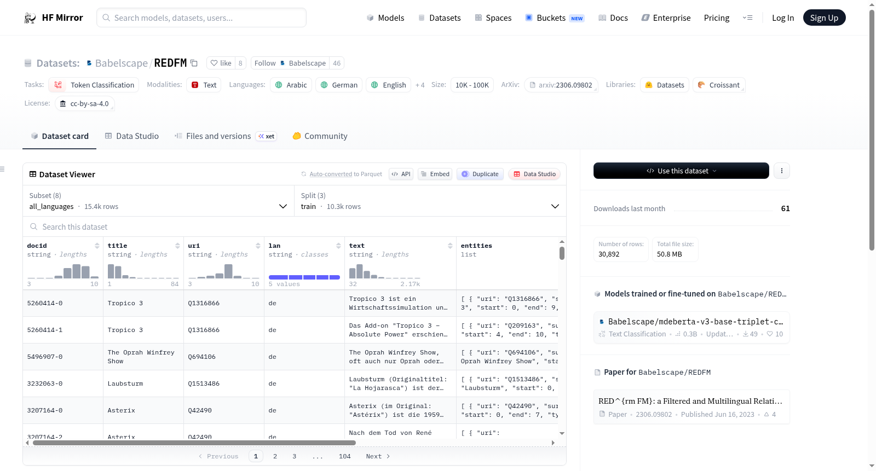Copy dataset name with the copy icon
876x471 pixels.
point(194,63)
